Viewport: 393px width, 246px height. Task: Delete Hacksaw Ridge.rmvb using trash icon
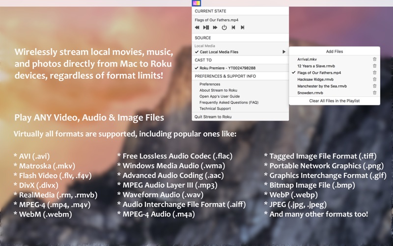point(374,79)
